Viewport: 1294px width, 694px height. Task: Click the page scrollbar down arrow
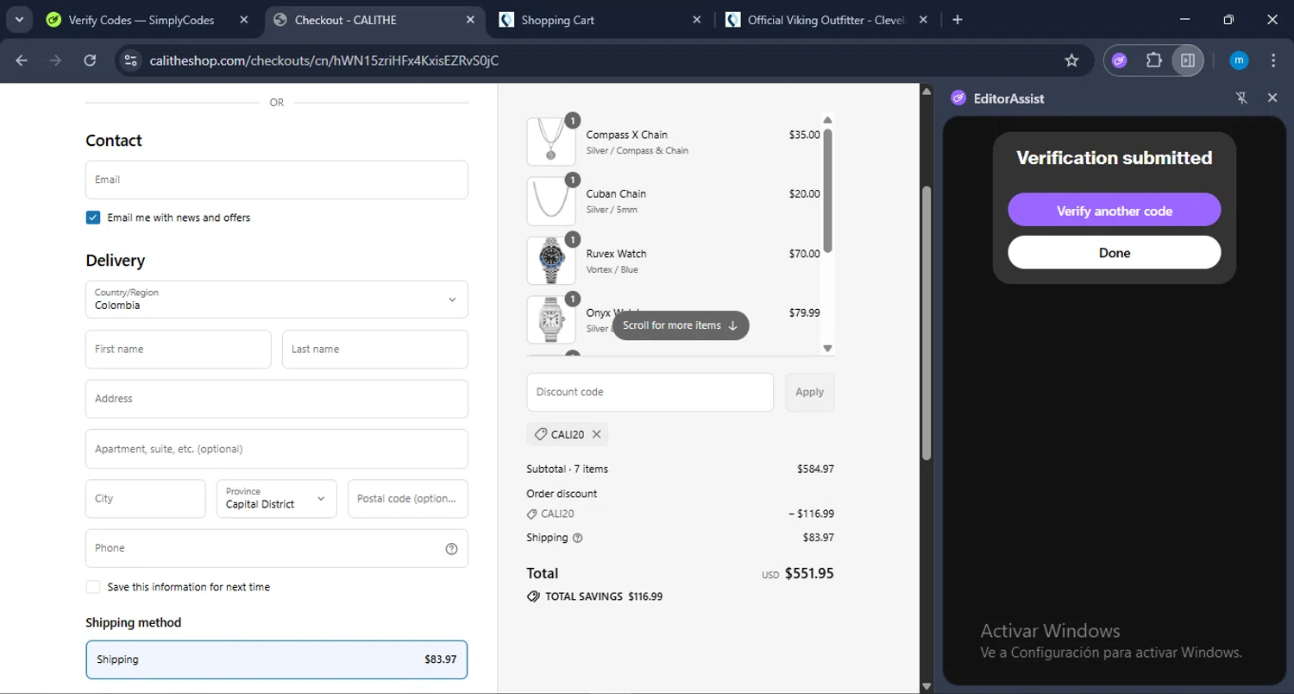coord(927,686)
